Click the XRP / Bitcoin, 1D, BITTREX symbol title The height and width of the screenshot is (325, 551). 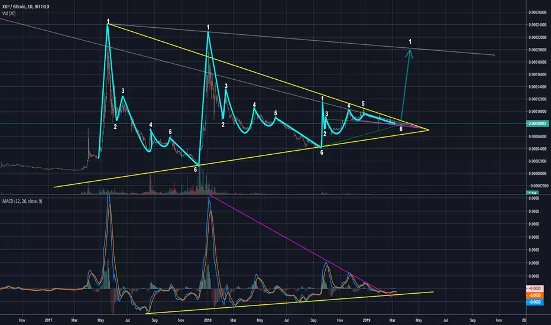25,6
